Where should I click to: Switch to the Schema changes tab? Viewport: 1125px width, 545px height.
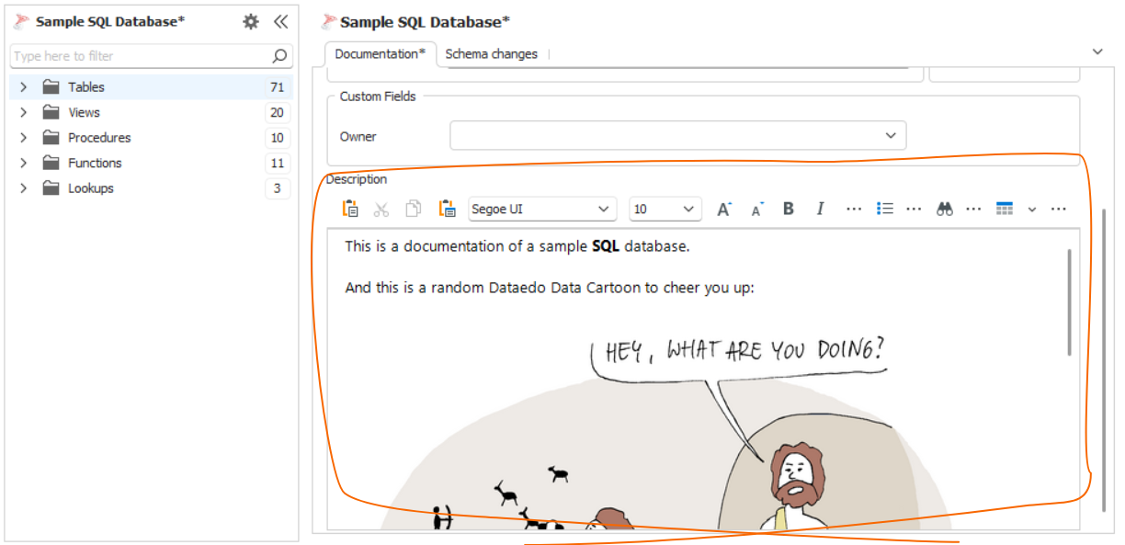click(x=491, y=54)
